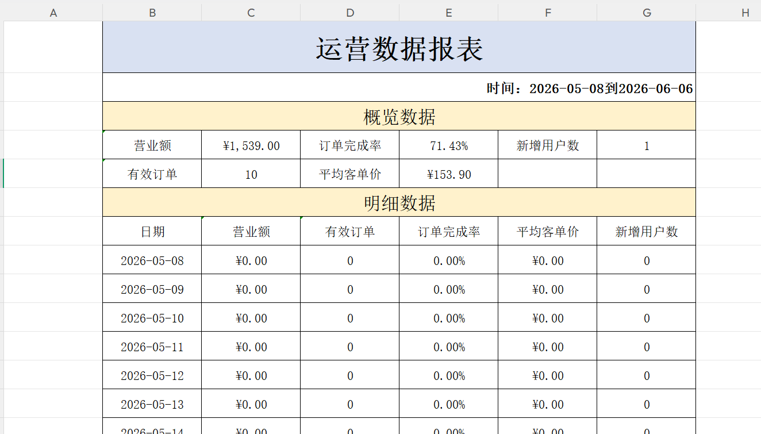Viewport: 761px width, 434px height.
Task: Select 有效订单 label in the 概览数据 section
Action: [x=152, y=174]
